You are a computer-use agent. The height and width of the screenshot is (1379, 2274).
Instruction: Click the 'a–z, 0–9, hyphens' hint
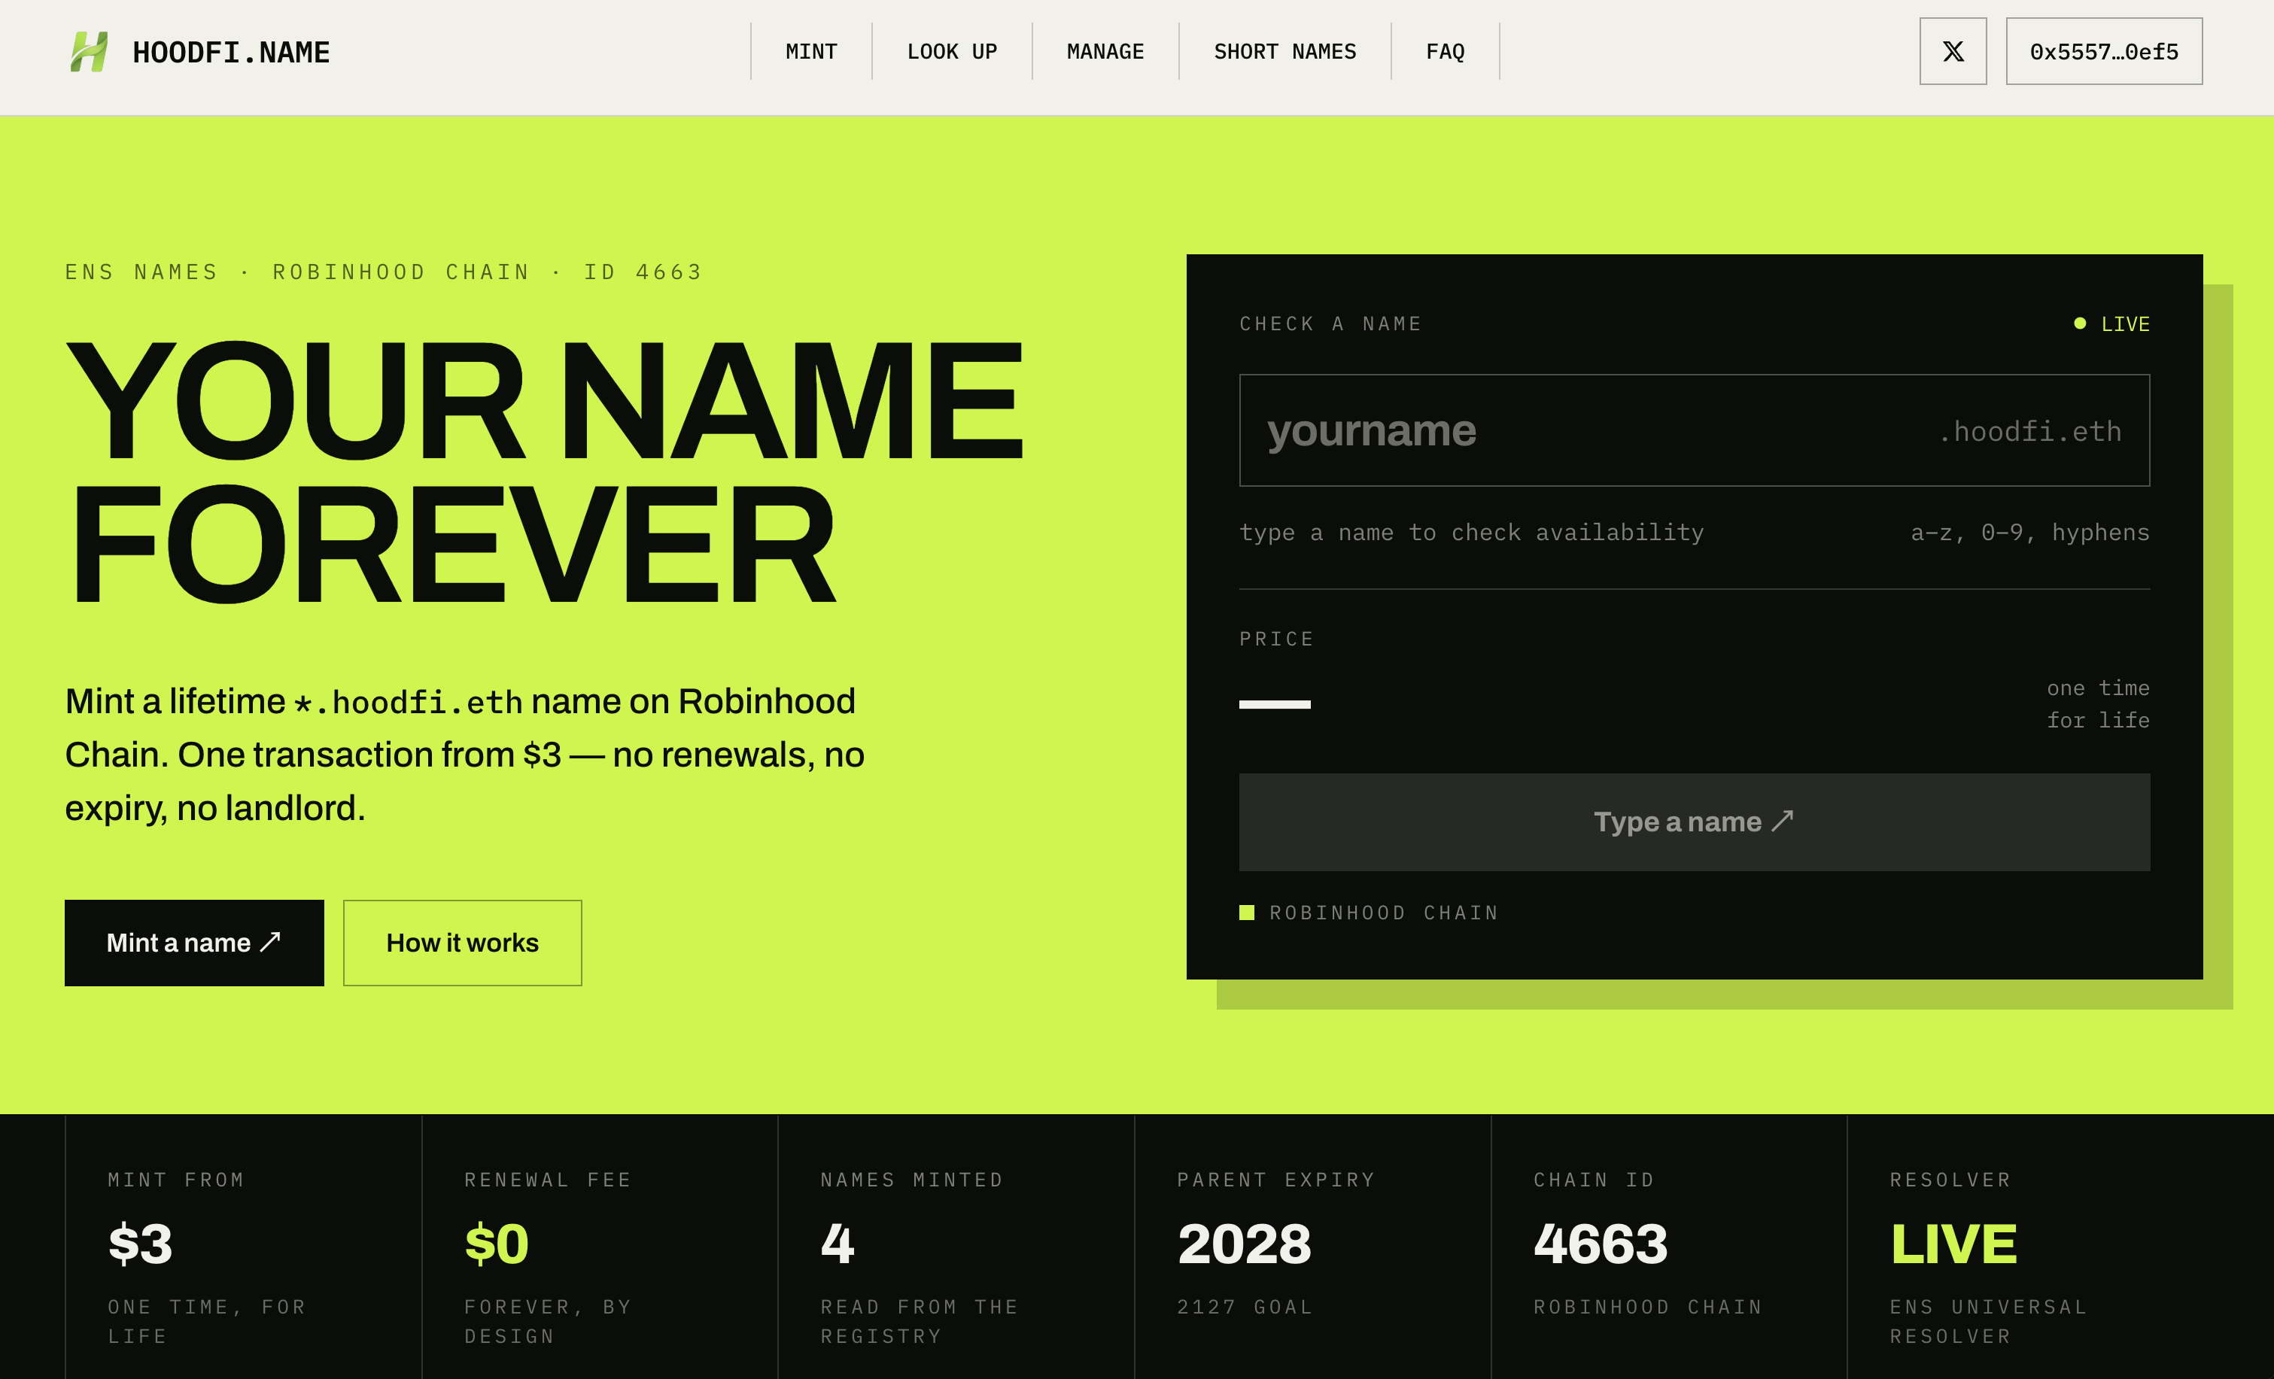click(x=2029, y=532)
